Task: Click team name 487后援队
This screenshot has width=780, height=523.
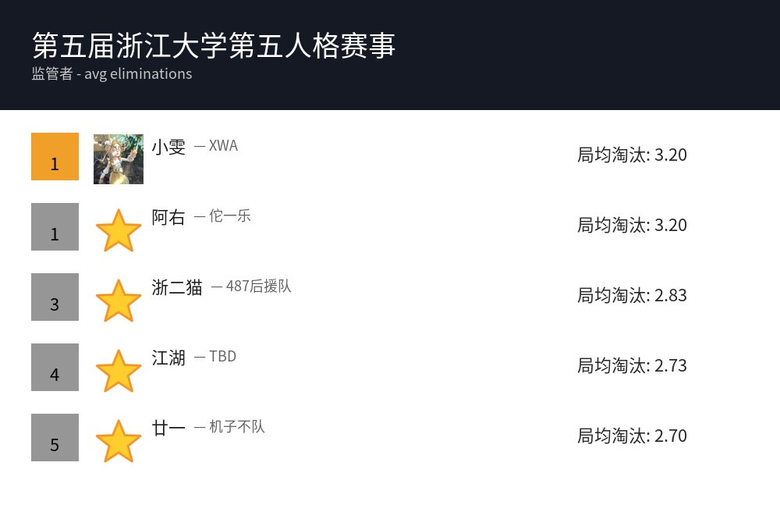Action: 258,286
